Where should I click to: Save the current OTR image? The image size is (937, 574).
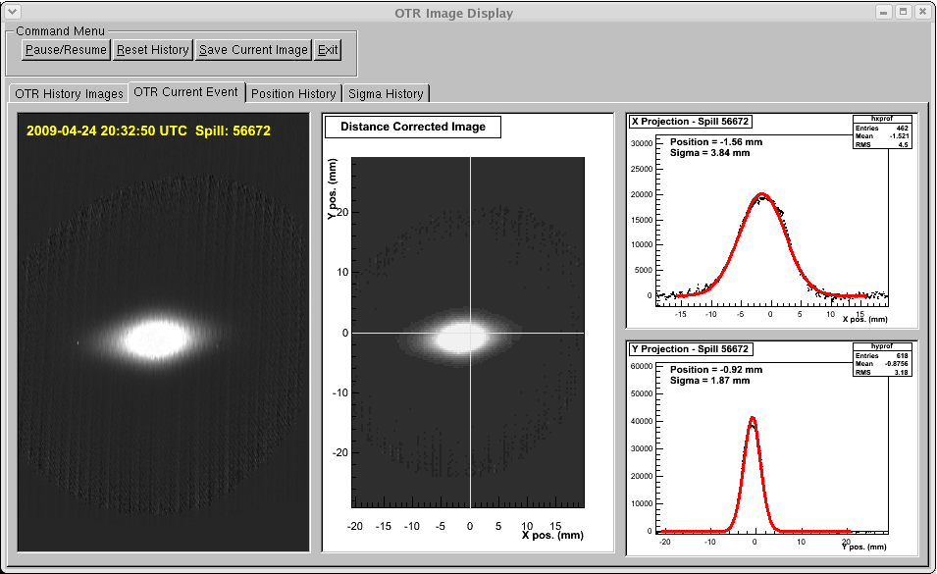[253, 50]
